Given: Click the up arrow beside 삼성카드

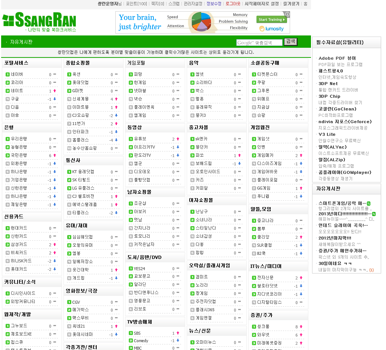Looking at the screenshot, I should [55, 244].
